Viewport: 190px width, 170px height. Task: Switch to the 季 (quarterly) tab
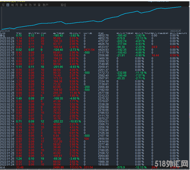coord(21,5)
